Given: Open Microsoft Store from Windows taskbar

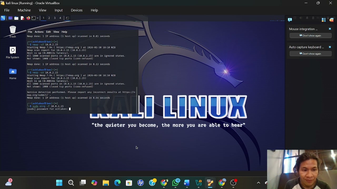Looking at the screenshot, I should [x=129, y=183].
